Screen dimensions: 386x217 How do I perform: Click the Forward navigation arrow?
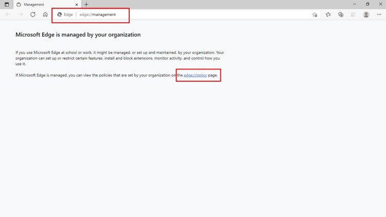pos(20,14)
